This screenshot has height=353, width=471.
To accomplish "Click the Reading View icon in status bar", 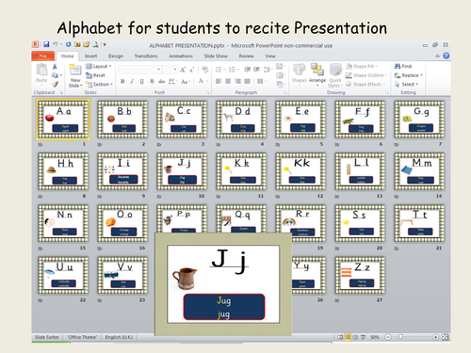I will click(x=355, y=337).
